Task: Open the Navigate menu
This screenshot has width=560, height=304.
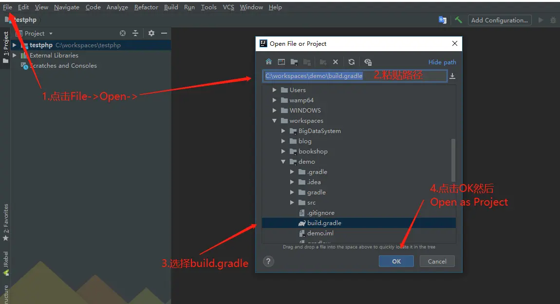Action: (x=67, y=7)
